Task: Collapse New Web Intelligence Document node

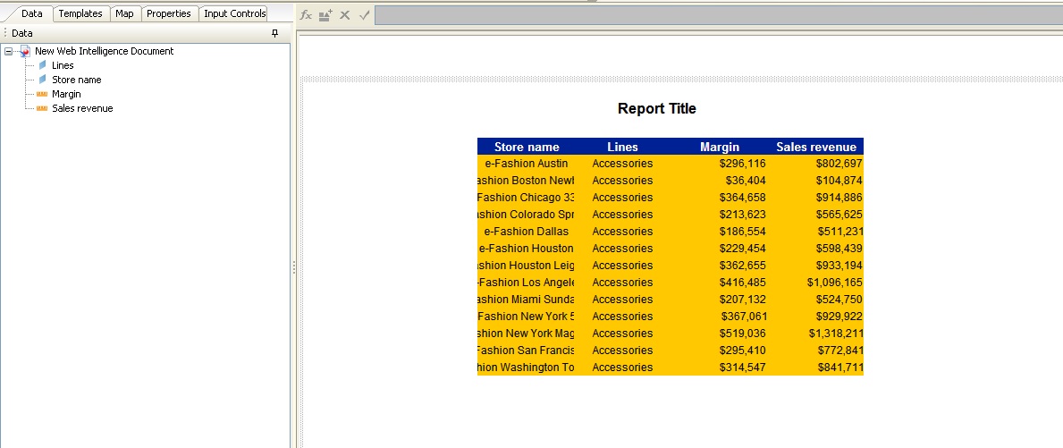Action: tap(8, 51)
